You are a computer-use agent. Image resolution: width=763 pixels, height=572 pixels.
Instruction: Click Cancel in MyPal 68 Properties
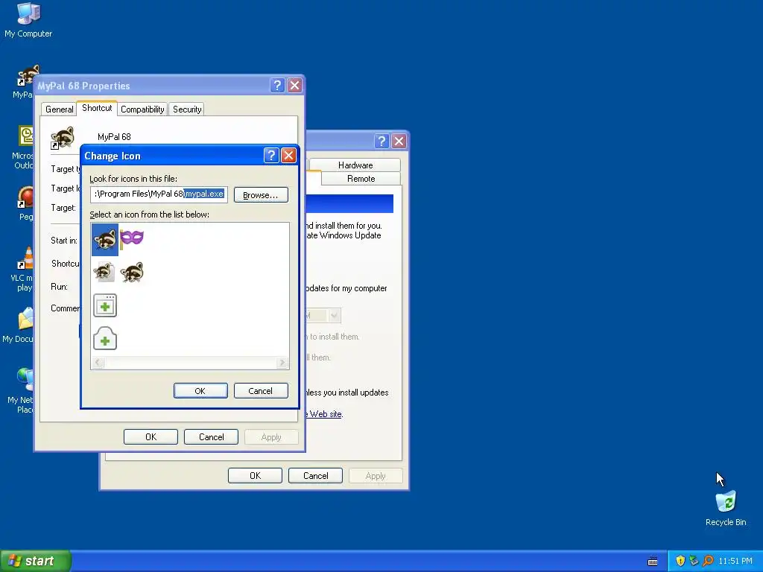pos(211,436)
